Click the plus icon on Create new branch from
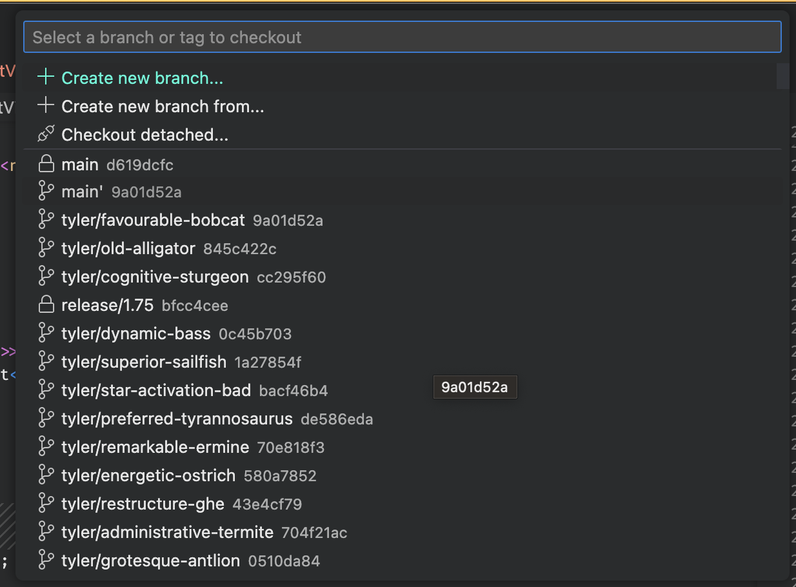This screenshot has height=587, width=796. point(45,105)
